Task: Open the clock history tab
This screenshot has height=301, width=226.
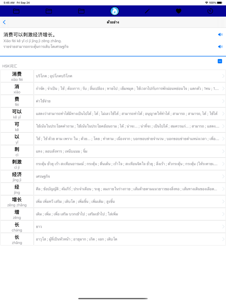Action: [x=210, y=11]
